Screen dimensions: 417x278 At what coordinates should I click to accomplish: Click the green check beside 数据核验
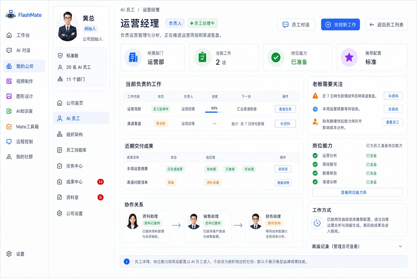(315, 173)
